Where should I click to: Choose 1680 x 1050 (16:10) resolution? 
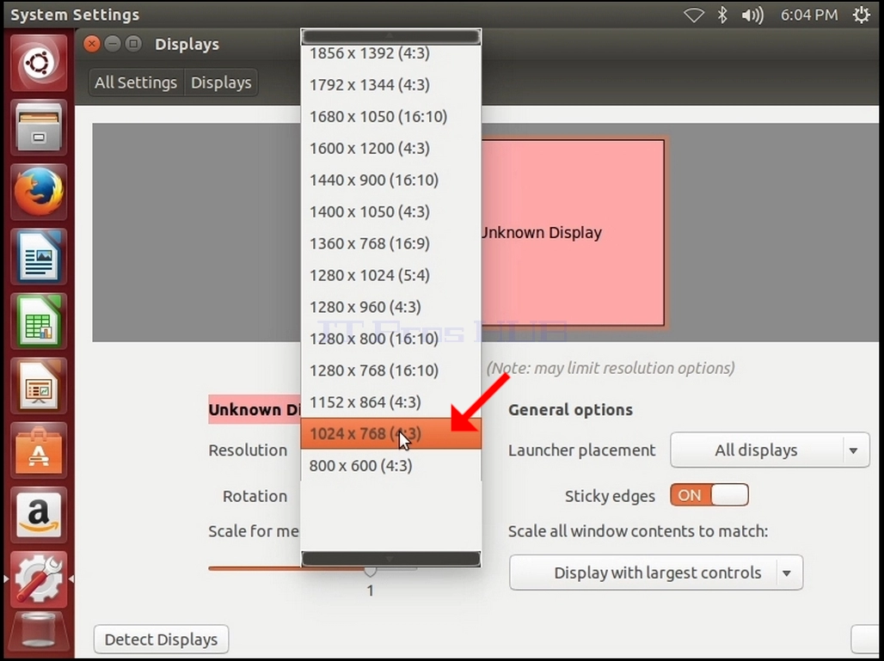[390, 117]
